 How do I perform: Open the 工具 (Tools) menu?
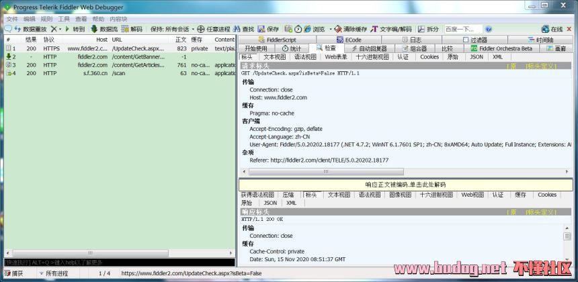pos(64,19)
